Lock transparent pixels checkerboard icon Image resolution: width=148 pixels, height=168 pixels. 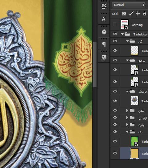click(x=124, y=14)
